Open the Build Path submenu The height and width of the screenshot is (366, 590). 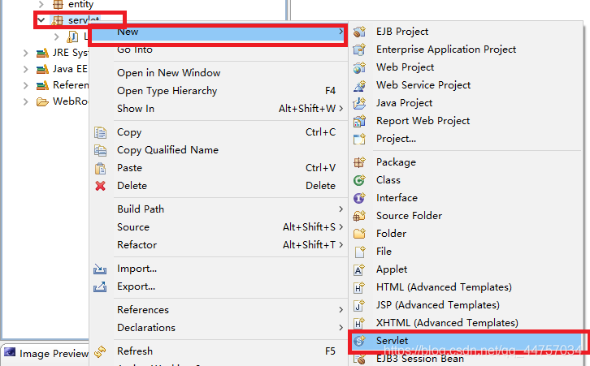pyautogui.click(x=141, y=209)
